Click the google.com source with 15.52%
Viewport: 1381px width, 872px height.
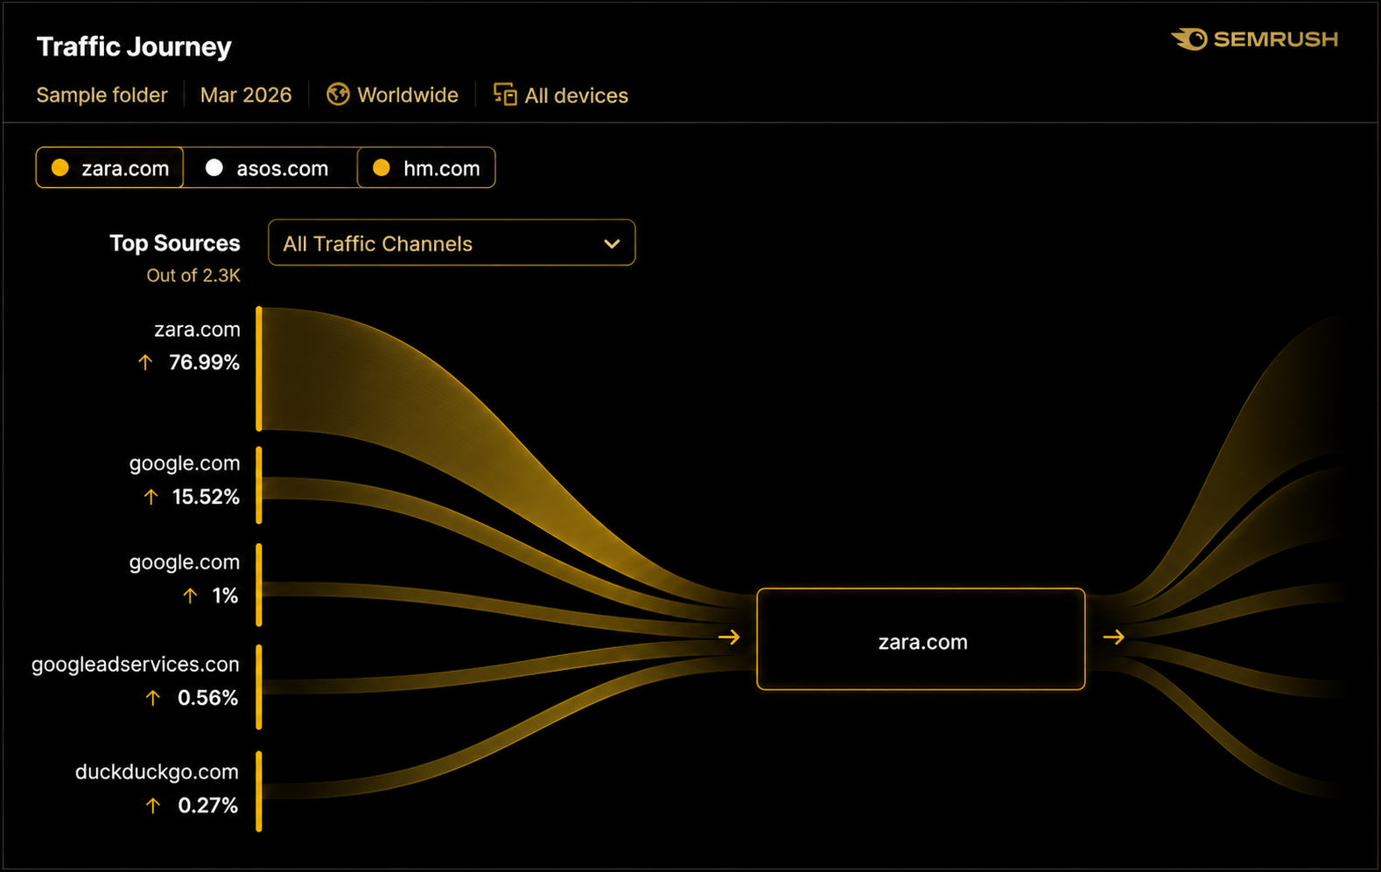tap(185, 464)
